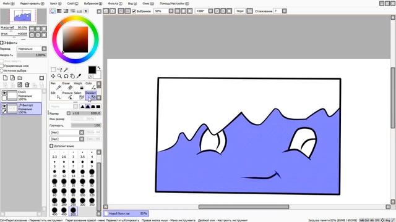The image size is (396, 222).
Task: Select the Move tool
Action: (53, 76)
